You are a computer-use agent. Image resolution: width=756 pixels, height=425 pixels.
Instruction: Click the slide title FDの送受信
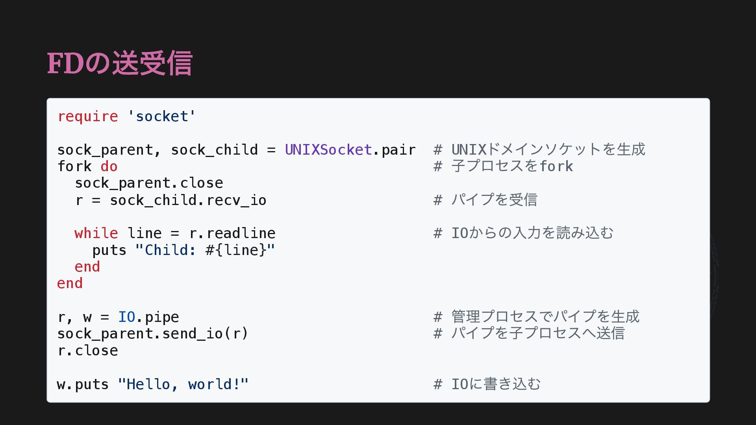click(x=120, y=63)
